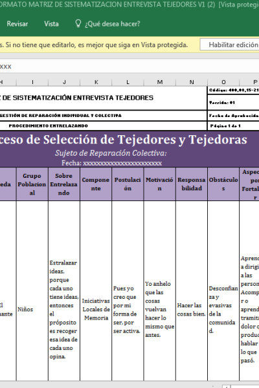Viewport: 259px width, 388px height.
Task: Select the Motivación header cell
Action: 160,184
